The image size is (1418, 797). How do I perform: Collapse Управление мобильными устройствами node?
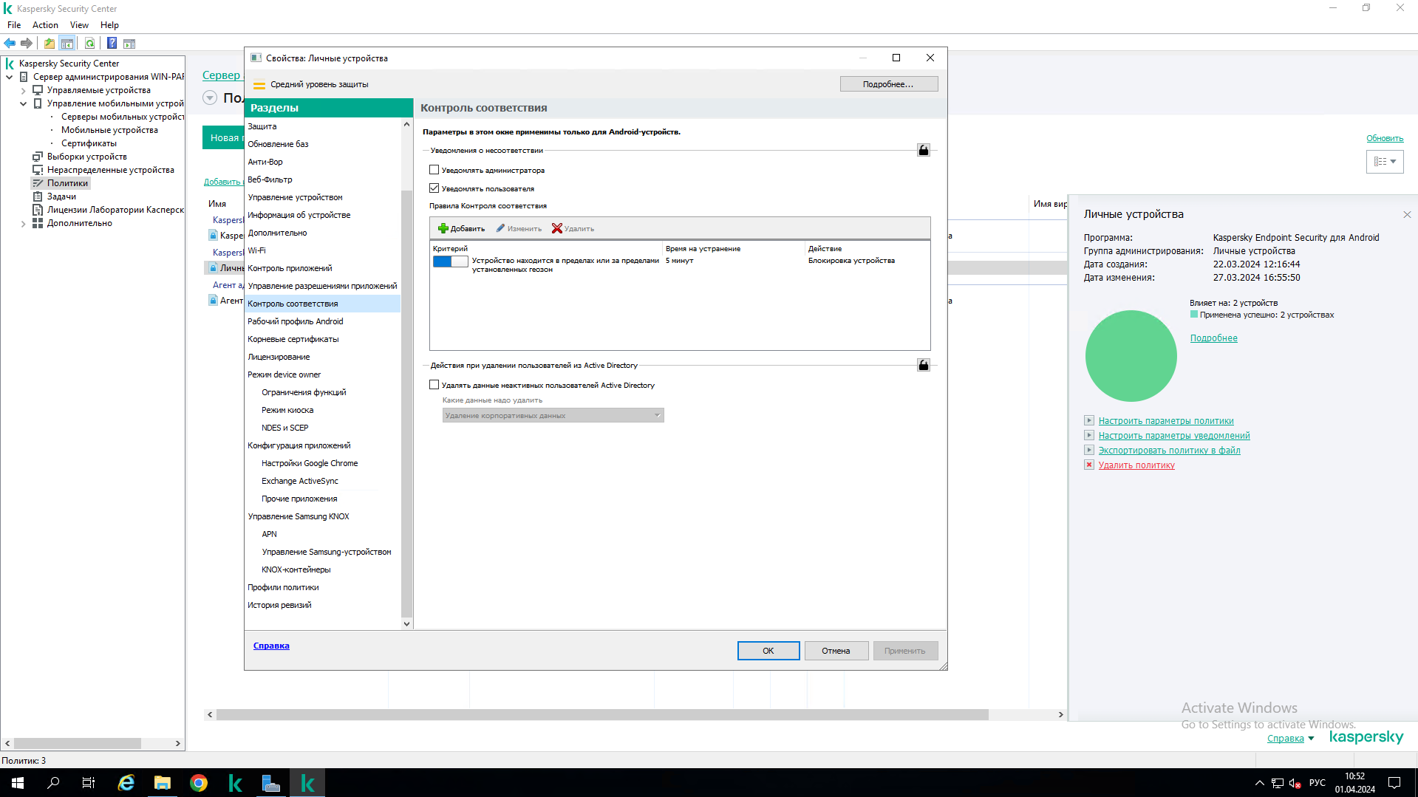(23, 103)
